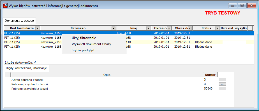
Task: Switch to Dokumenty w paczce tab
Action: pos(19,21)
